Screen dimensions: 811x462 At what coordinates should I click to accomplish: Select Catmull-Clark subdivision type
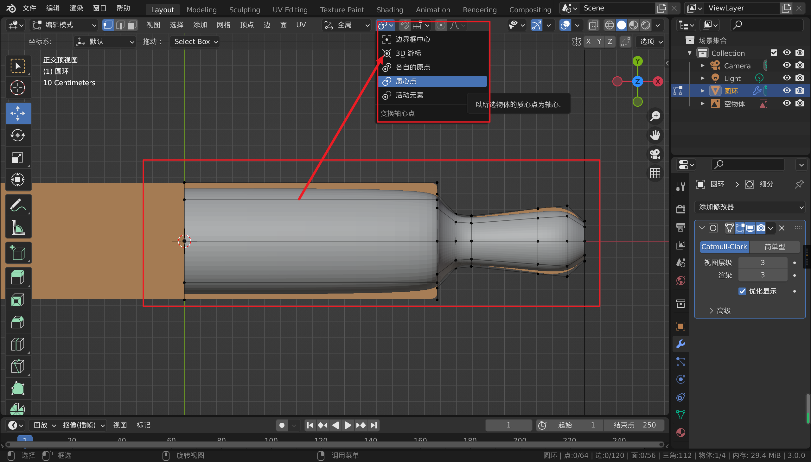pyautogui.click(x=724, y=247)
